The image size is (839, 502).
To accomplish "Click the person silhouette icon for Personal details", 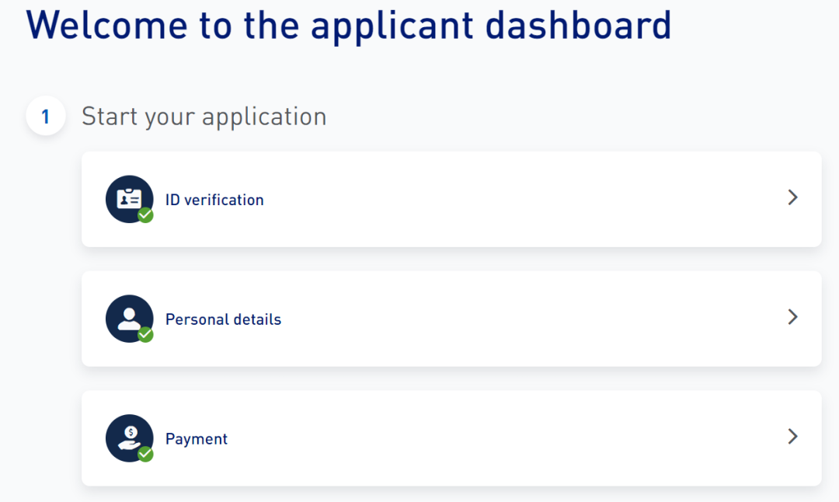I will [130, 319].
